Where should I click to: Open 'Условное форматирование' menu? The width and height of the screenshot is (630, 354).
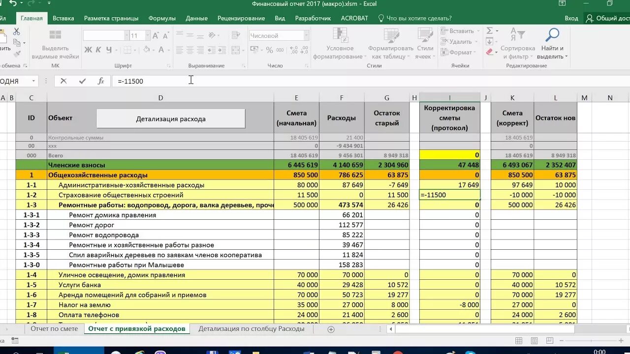click(x=340, y=44)
